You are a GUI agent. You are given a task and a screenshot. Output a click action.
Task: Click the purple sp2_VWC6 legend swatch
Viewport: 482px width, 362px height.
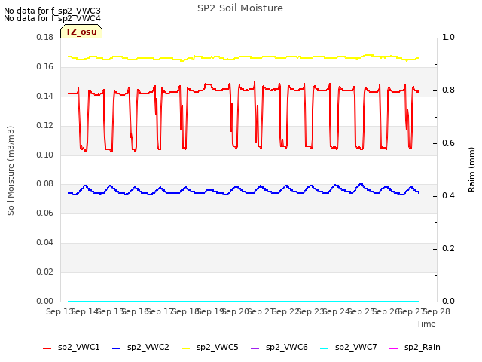pos(255,348)
